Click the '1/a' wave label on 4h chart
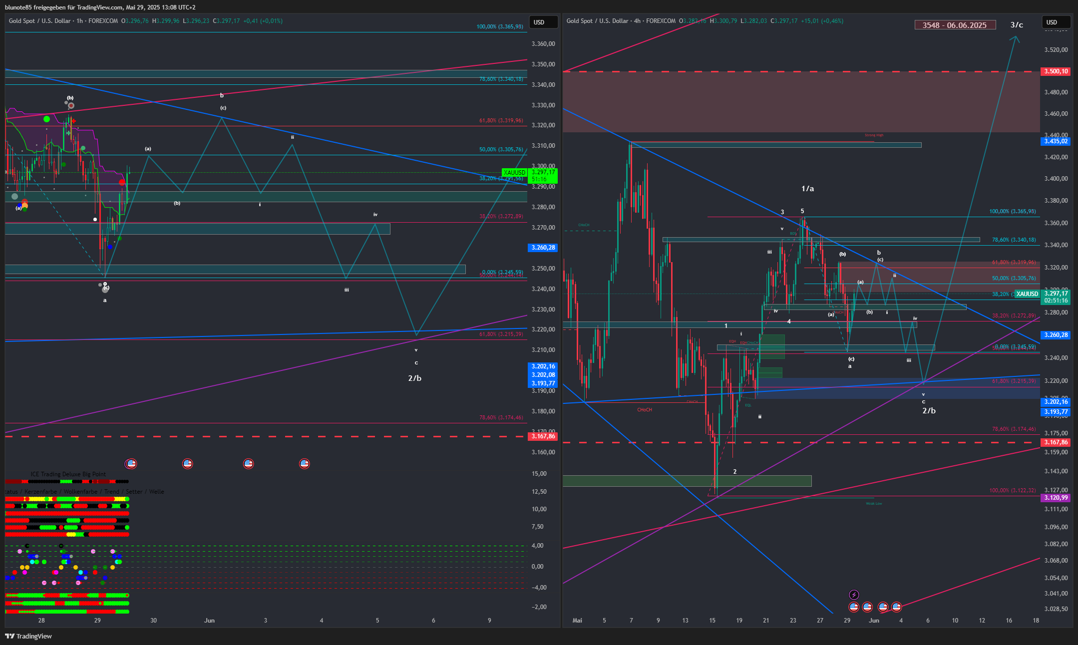 pos(807,189)
